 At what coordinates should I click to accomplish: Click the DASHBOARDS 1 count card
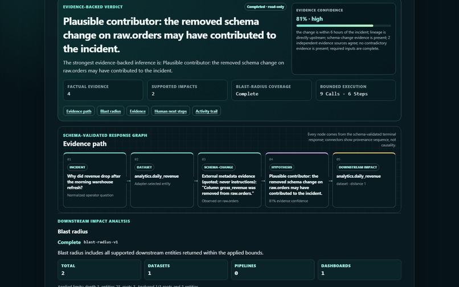point(359,270)
